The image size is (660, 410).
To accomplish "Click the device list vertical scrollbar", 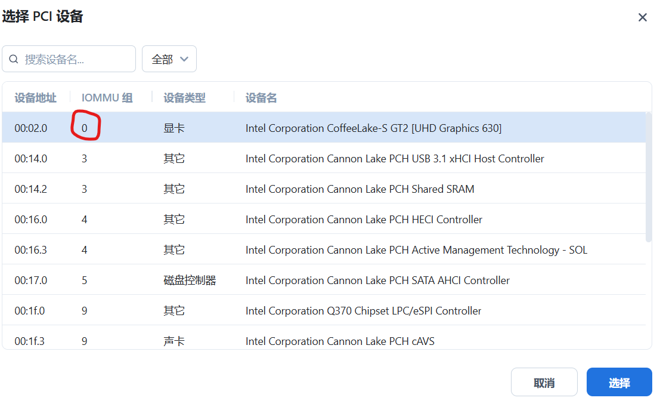I will tap(649, 179).
